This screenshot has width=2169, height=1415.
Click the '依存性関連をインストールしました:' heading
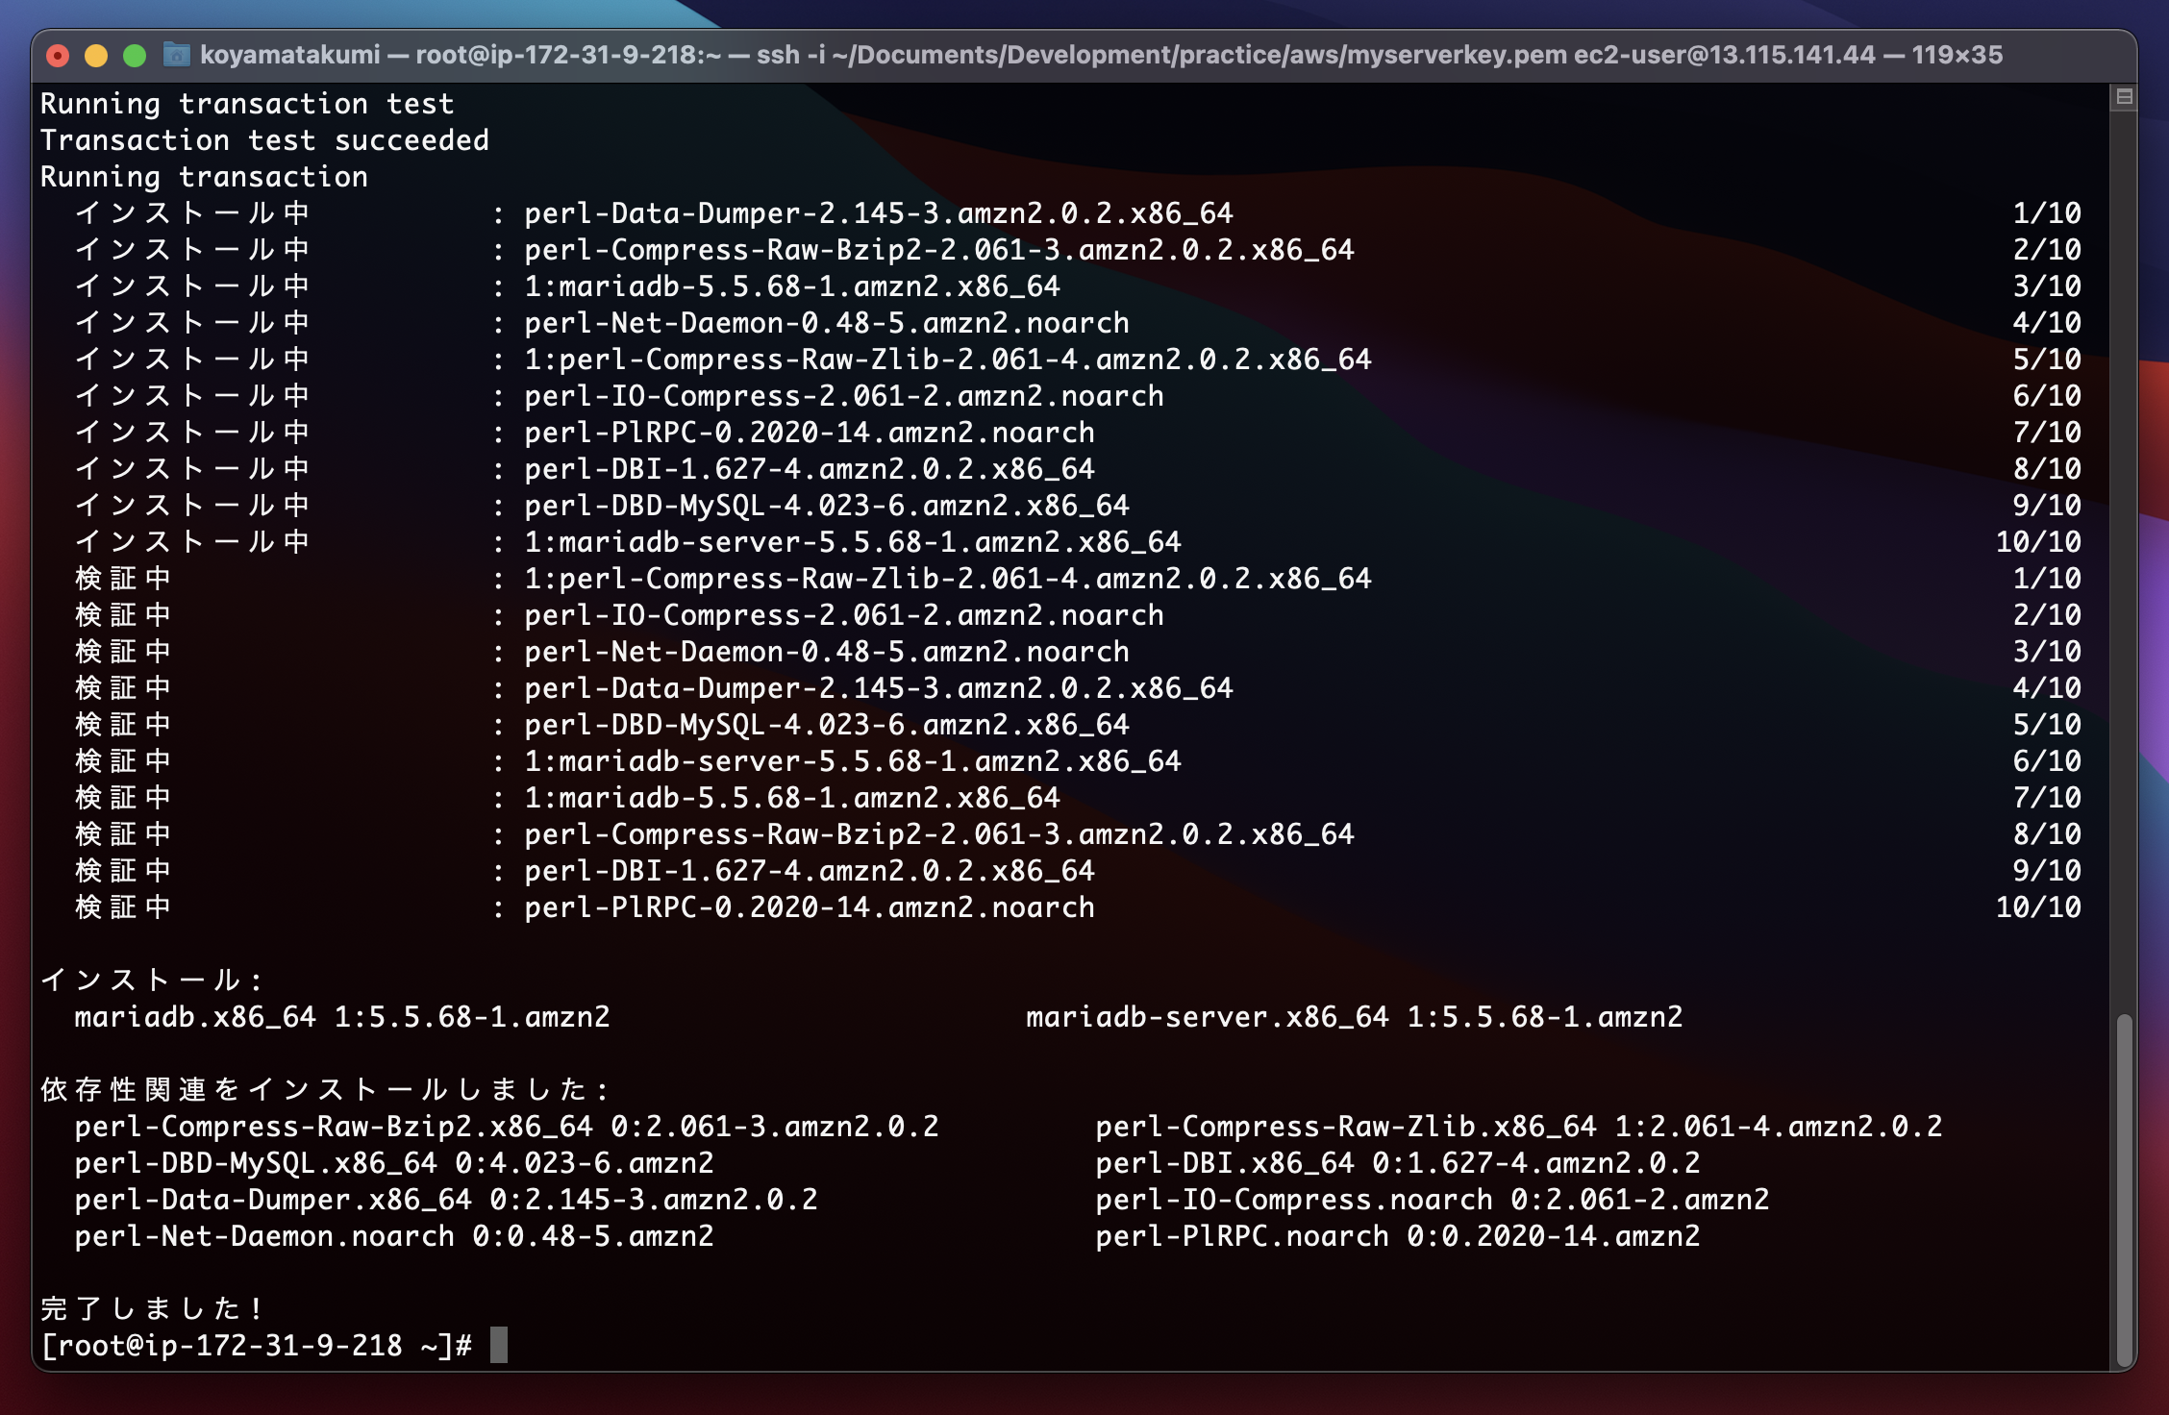(324, 1089)
